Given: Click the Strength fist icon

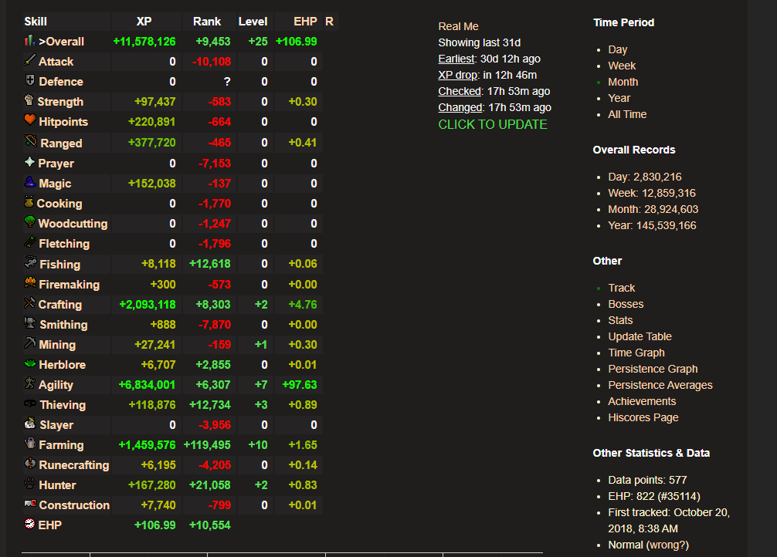Looking at the screenshot, I should click(29, 100).
